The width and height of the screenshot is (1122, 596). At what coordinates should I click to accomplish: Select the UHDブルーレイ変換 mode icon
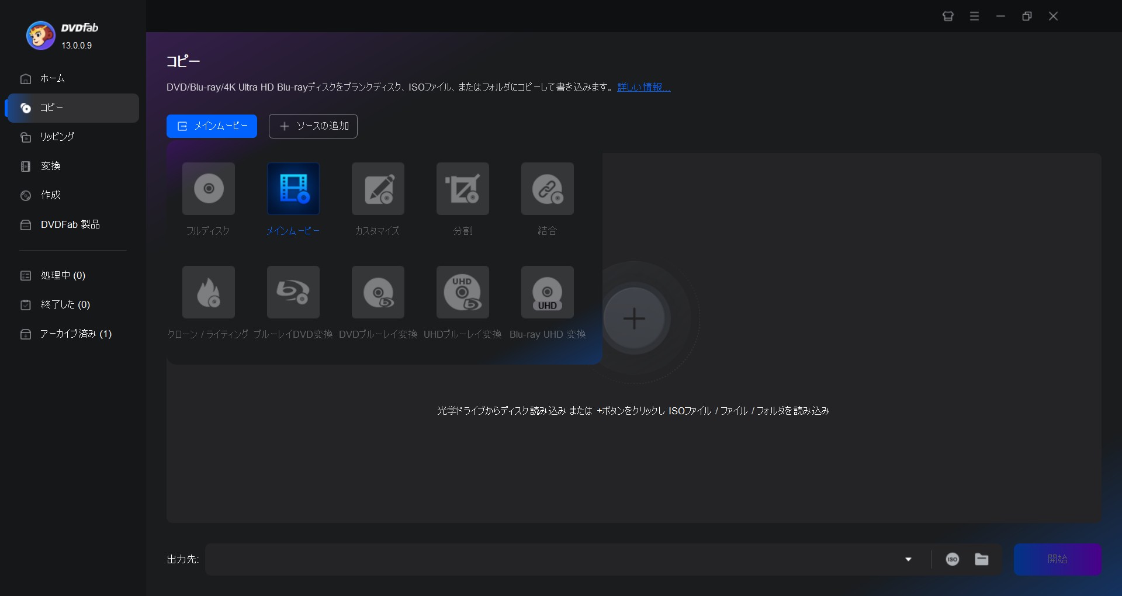point(463,292)
